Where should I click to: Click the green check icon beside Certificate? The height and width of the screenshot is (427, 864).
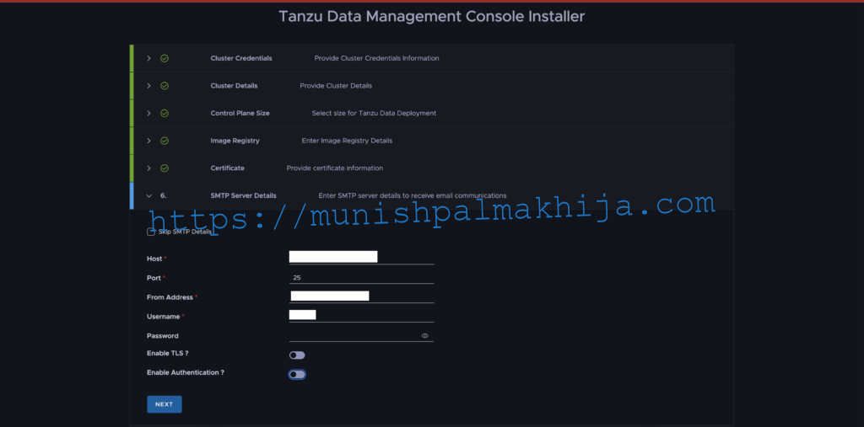165,168
